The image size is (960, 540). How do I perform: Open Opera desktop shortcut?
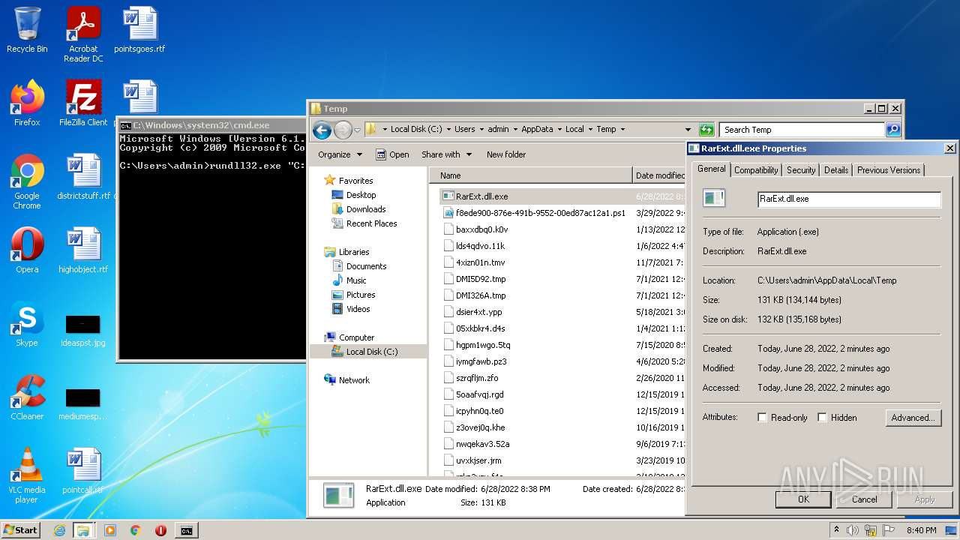[27, 250]
